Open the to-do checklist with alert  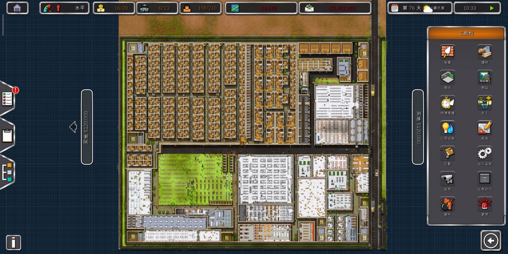click(7, 99)
